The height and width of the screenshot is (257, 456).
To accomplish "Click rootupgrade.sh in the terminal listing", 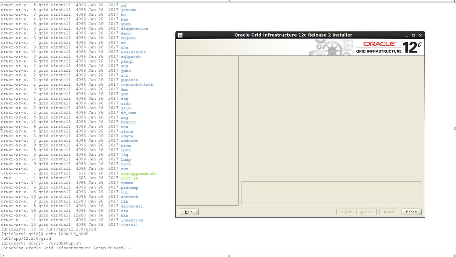I will (x=138, y=173).
